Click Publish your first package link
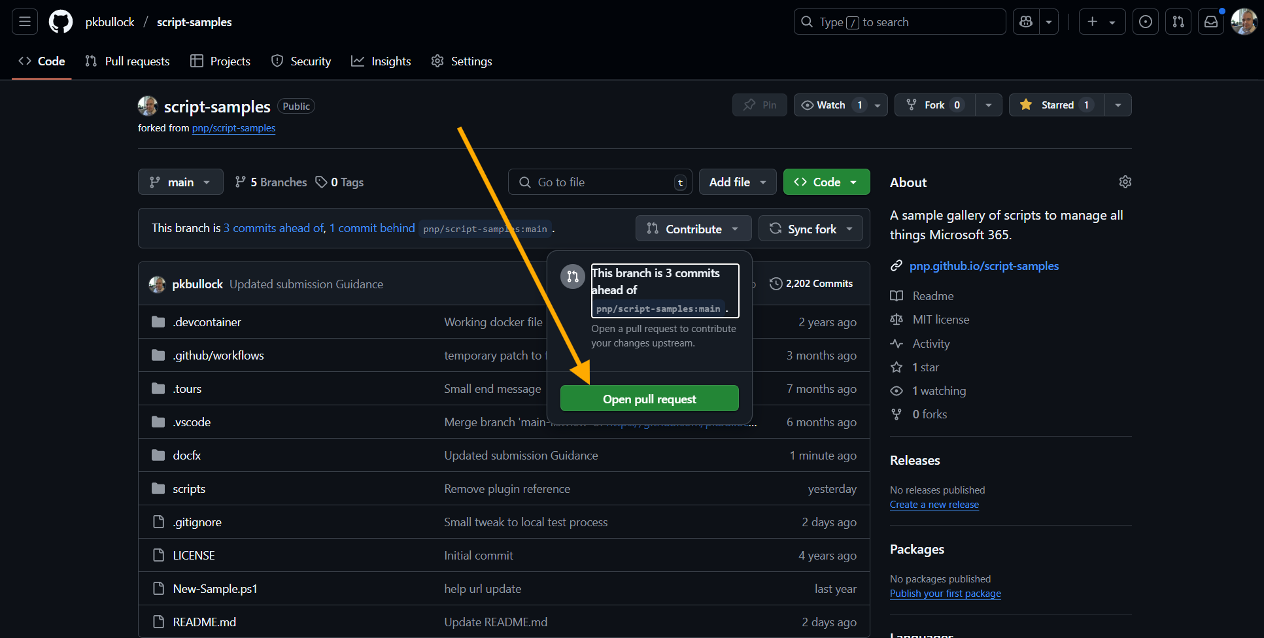 point(945,594)
